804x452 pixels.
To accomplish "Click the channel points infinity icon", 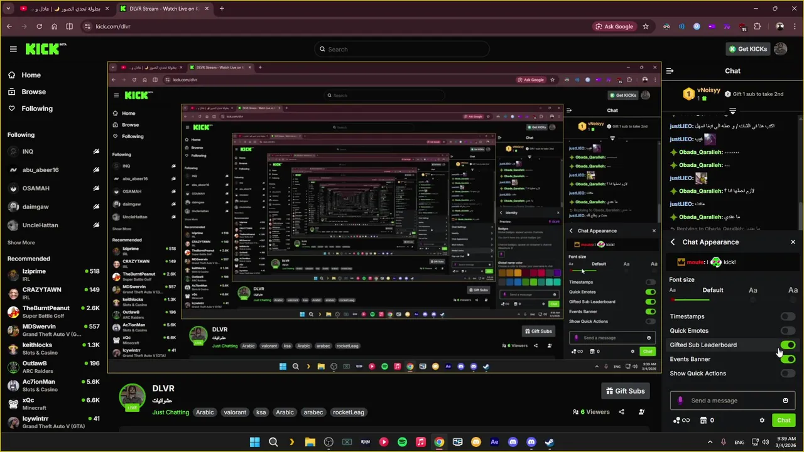I will pyautogui.click(x=682, y=421).
